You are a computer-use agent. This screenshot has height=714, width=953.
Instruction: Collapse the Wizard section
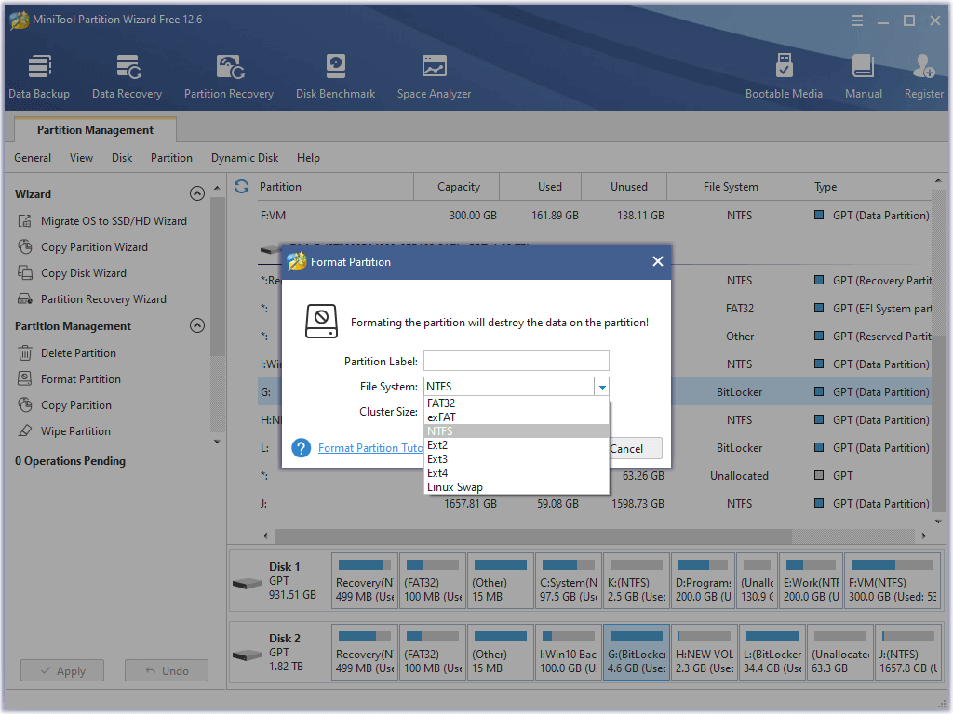tap(196, 194)
